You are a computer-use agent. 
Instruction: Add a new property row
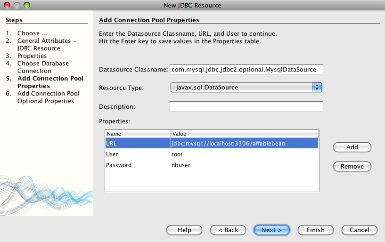[352, 147]
